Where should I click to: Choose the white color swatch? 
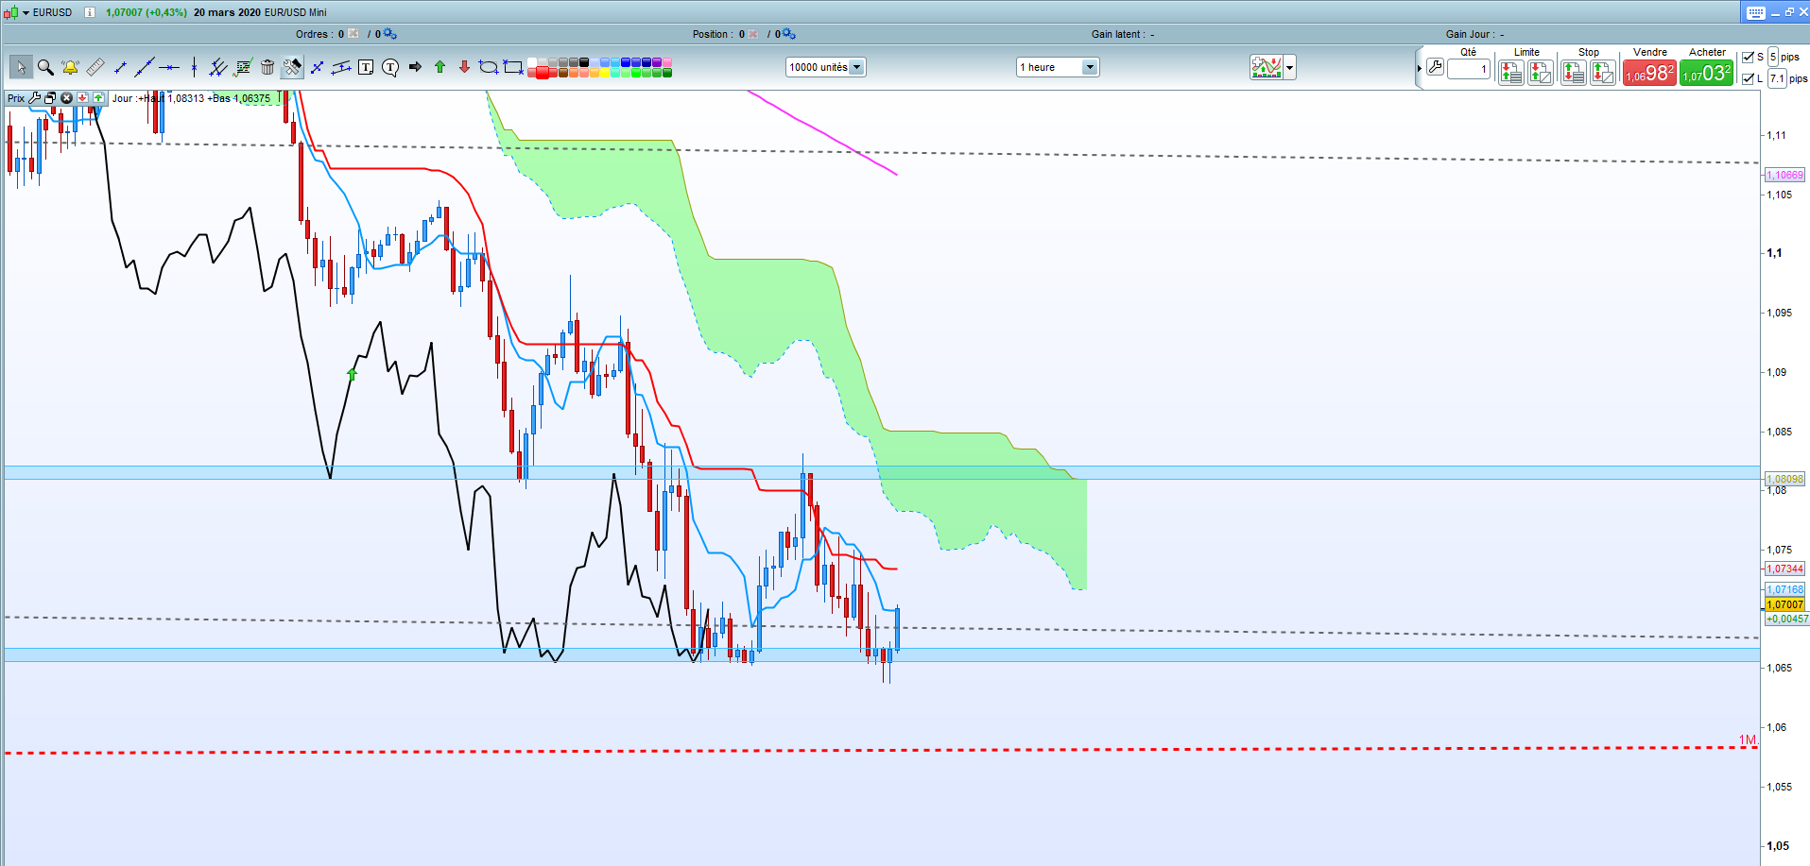click(x=532, y=62)
